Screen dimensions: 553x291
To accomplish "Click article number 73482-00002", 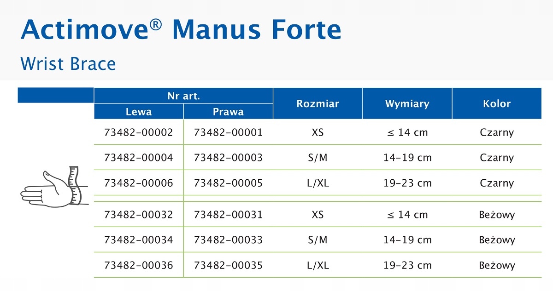I will (x=139, y=132).
